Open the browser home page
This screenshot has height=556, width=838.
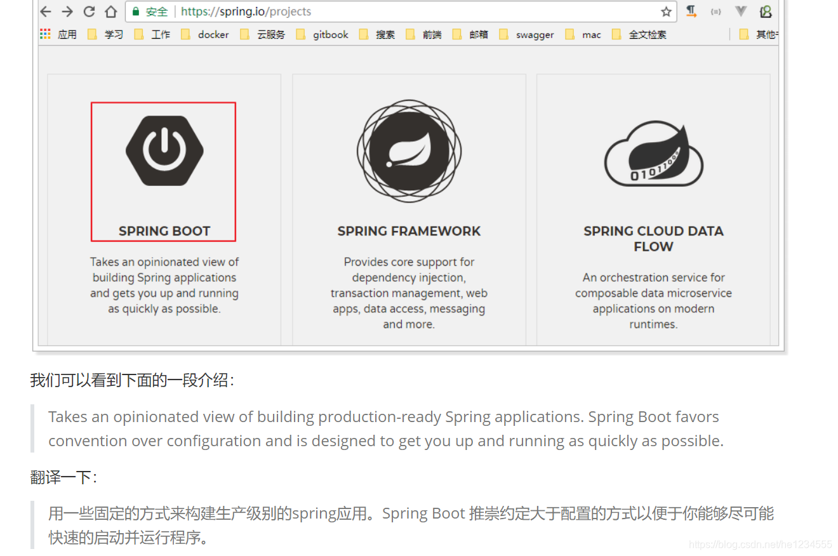(111, 11)
